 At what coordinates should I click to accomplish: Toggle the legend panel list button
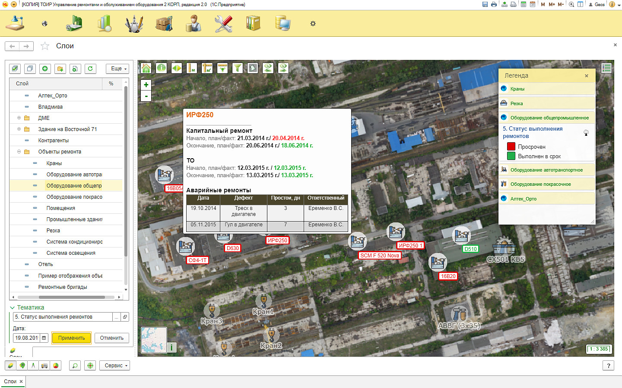[606, 68]
